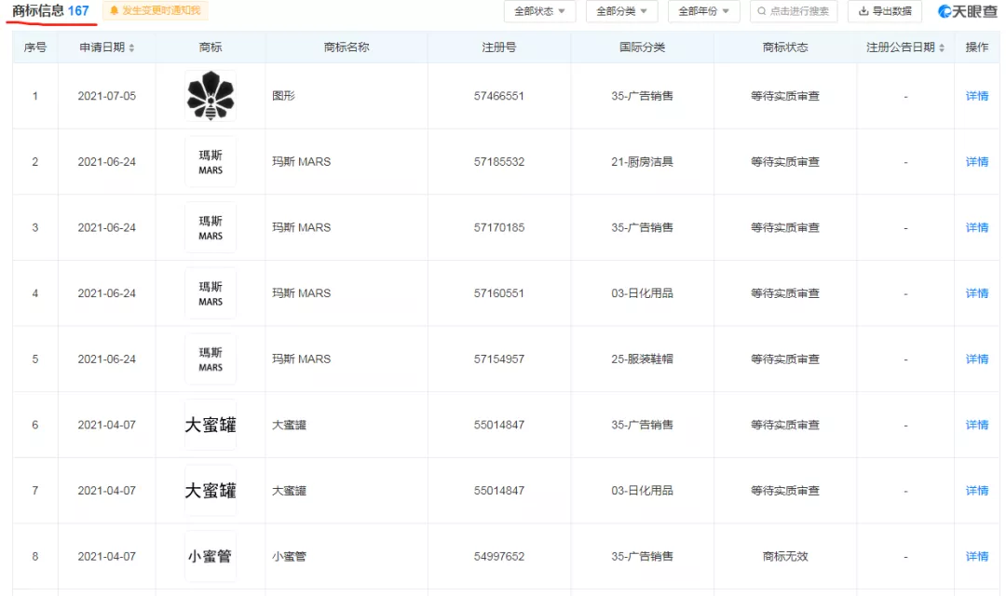Open the 玛斯 MARS thumbnail in row 4
The width and height of the screenshot is (1006, 596).
pos(211,293)
